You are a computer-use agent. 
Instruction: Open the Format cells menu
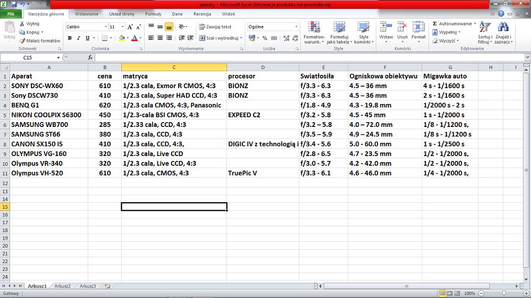point(418,32)
